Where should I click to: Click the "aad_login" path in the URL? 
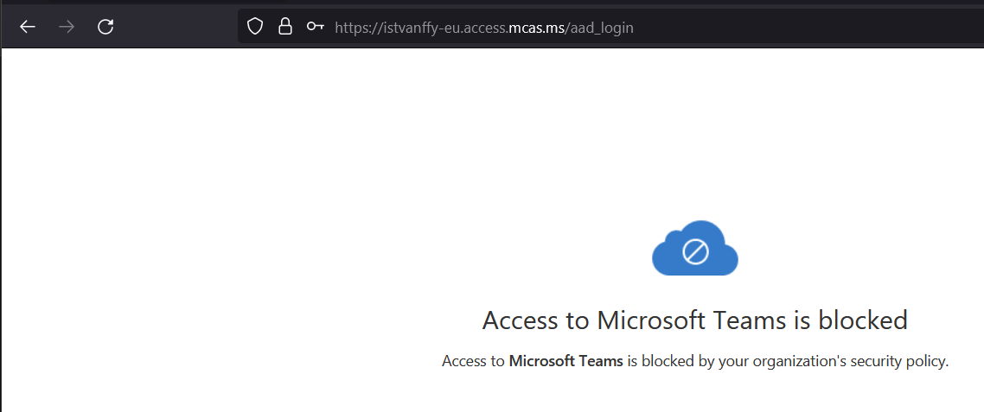(602, 28)
